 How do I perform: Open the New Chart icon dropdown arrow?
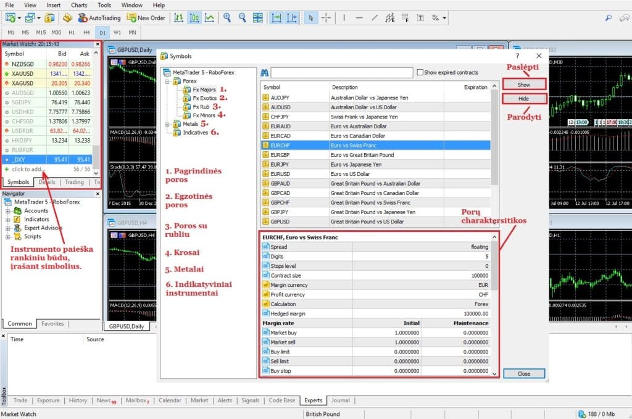tap(19, 18)
